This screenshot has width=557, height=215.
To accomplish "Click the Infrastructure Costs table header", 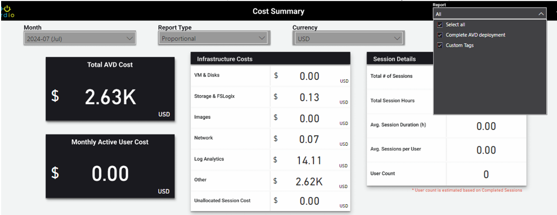I will (x=270, y=59).
